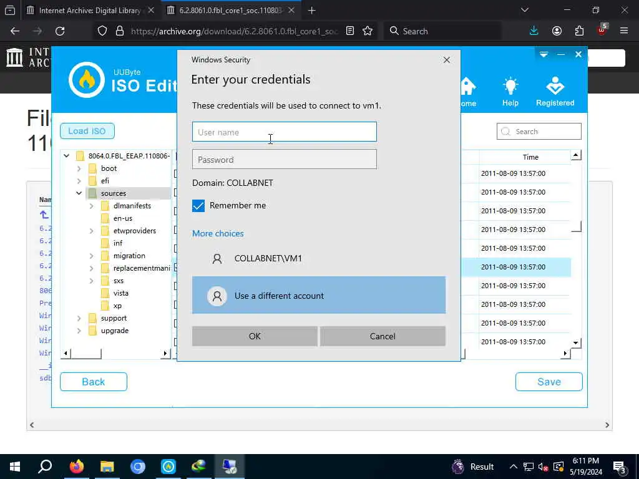
Task: Click the Back button in ISO Editor
Action: pyautogui.click(x=94, y=382)
